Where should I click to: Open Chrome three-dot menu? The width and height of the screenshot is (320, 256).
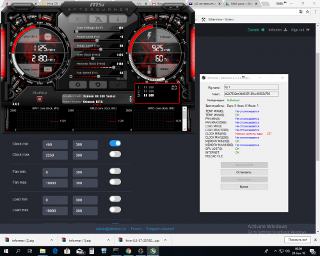316,12
